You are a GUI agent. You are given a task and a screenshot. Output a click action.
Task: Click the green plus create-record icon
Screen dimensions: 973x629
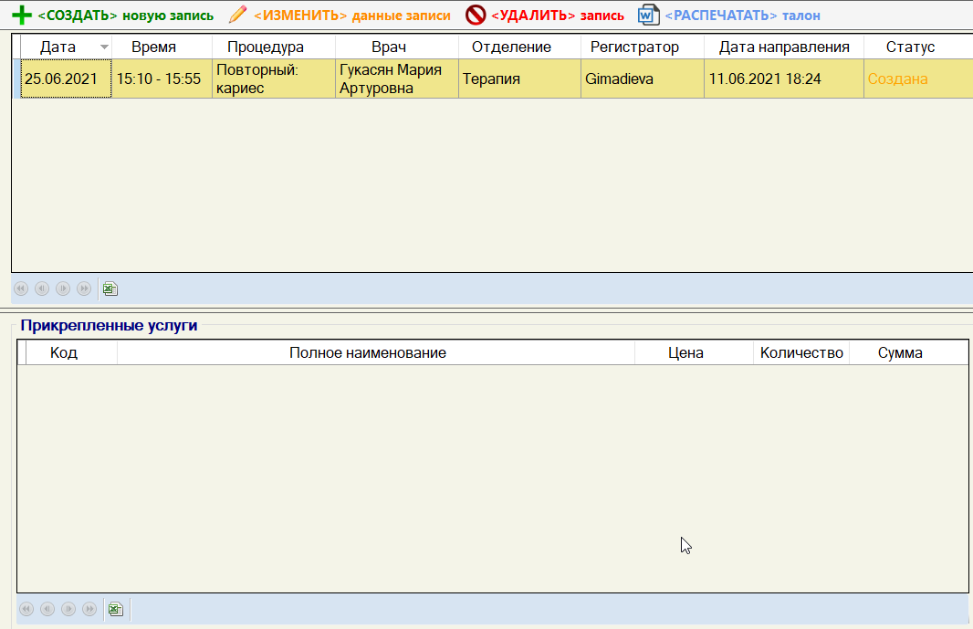click(x=21, y=15)
